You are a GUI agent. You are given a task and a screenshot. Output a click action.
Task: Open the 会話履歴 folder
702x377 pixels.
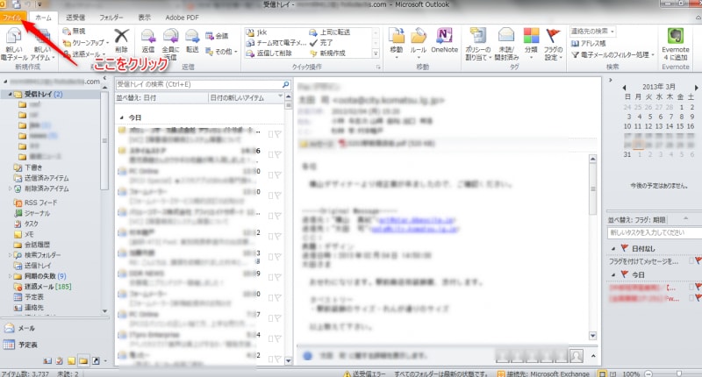[37, 245]
